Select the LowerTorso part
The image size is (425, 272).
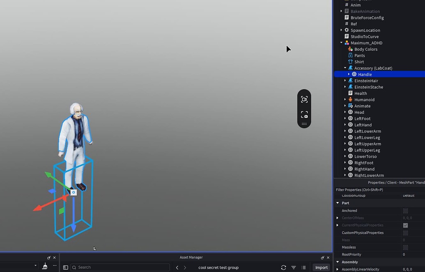point(365,156)
